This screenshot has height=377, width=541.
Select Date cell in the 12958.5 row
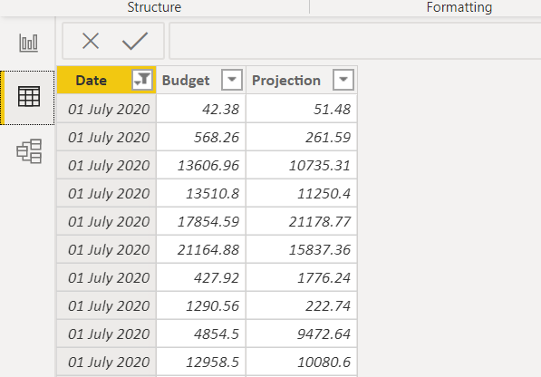pyautogui.click(x=107, y=362)
